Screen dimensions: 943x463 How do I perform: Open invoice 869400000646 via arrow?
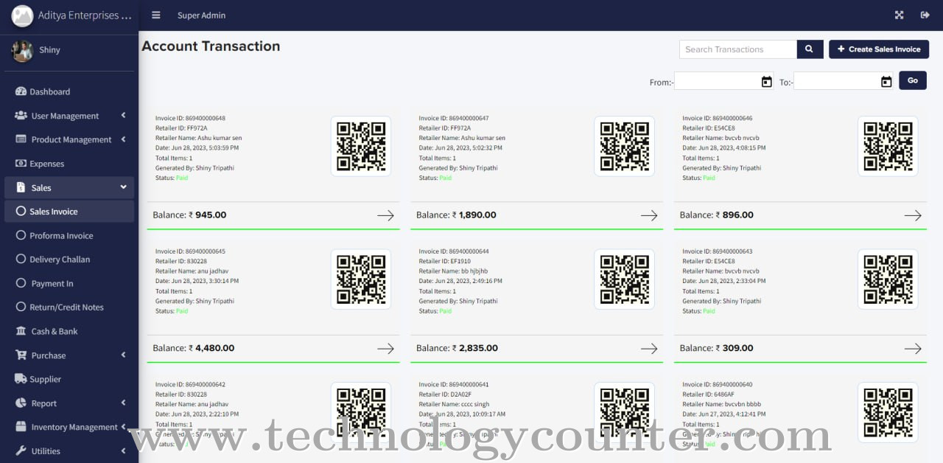click(913, 215)
